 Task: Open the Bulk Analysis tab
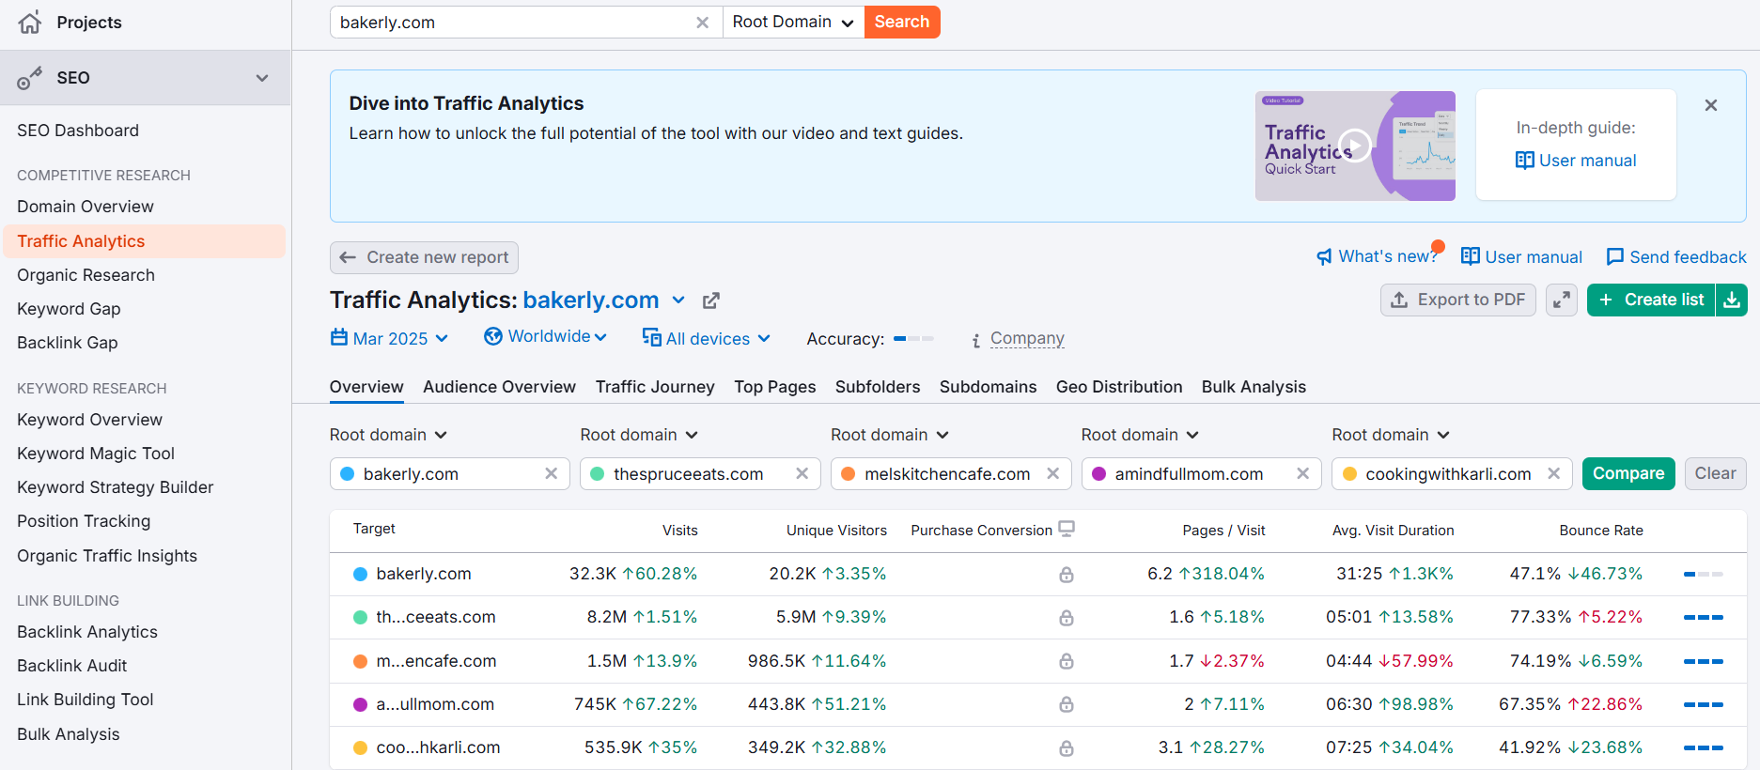point(1254,387)
